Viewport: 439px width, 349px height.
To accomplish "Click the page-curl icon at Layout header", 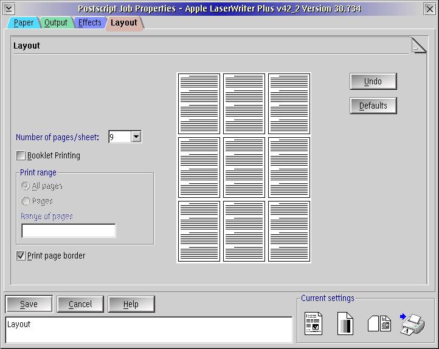I will tap(419, 46).
